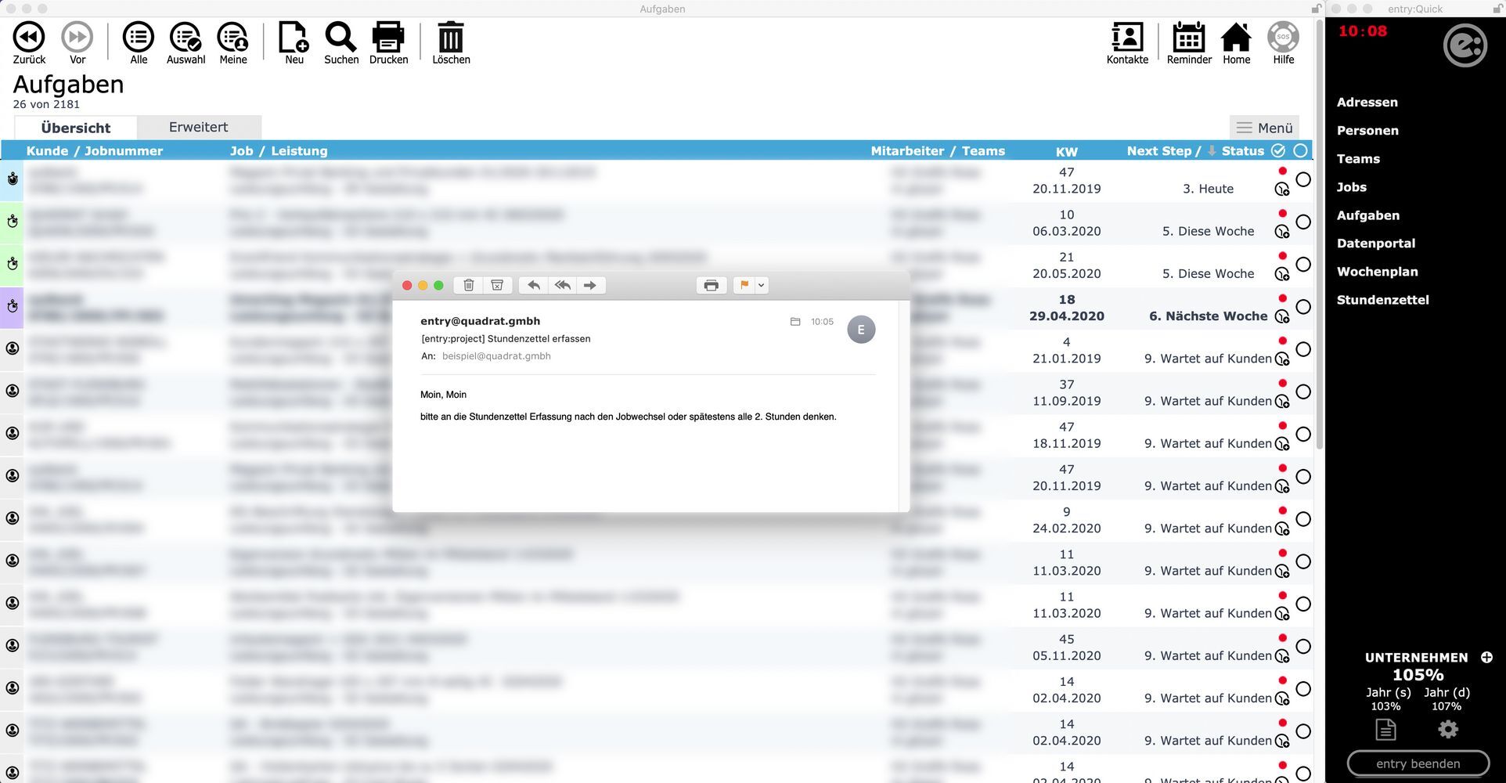
Task: Reply to the email
Action: click(534, 285)
